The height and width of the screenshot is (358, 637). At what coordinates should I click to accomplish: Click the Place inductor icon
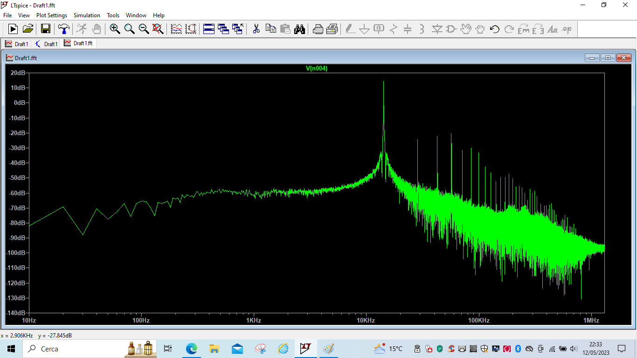click(x=422, y=29)
